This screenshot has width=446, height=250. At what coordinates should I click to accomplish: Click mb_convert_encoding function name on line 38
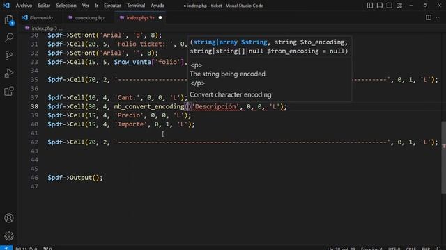[149, 106]
